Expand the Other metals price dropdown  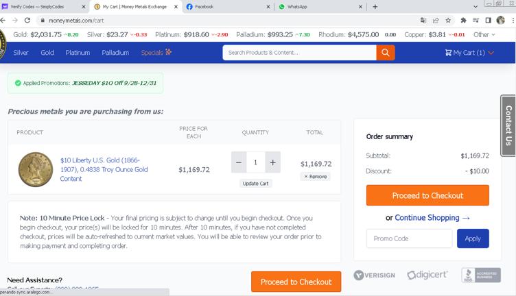tap(484, 34)
